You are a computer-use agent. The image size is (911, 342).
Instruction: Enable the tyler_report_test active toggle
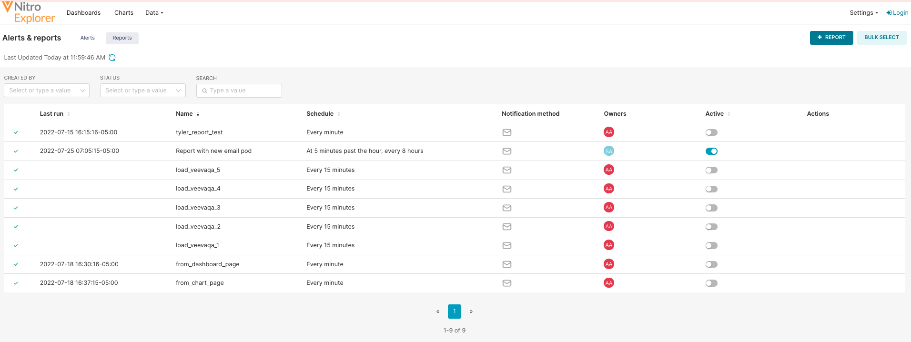(x=711, y=132)
